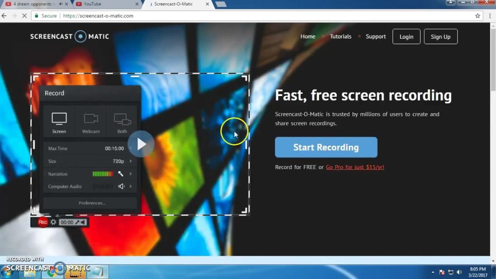
Task: Click the Computer Audio level meter
Action: click(103, 186)
